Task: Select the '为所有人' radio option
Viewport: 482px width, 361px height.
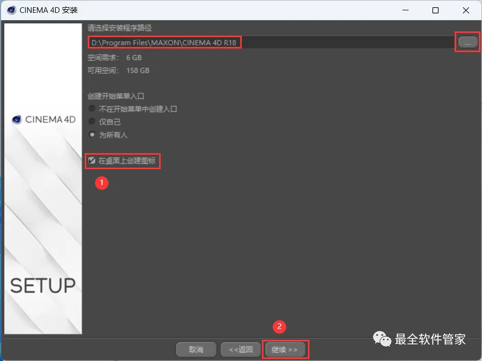Action: [108, 135]
